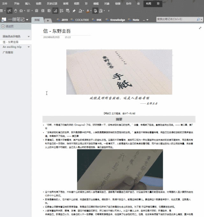Click the page with lock icon
Screen dimensions: 204x217
pos(101,11)
